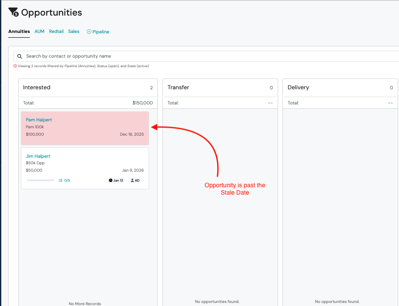Open the Pam Halpert contact link
Viewport: 399px width, 306px height.
[39, 120]
